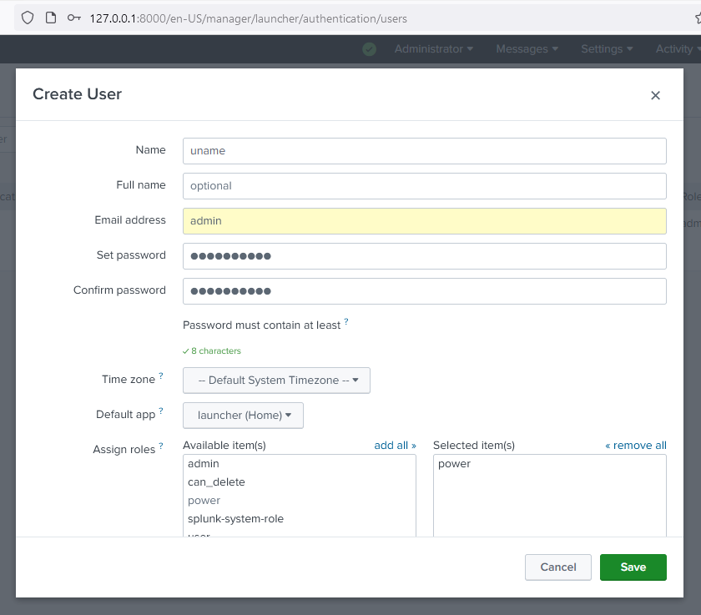This screenshot has height=615, width=701.
Task: Click the Full name input field
Action: pyautogui.click(x=424, y=185)
